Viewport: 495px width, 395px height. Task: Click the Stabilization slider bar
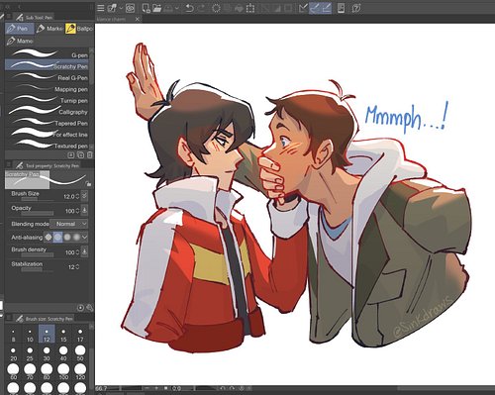pyautogui.click(x=38, y=270)
